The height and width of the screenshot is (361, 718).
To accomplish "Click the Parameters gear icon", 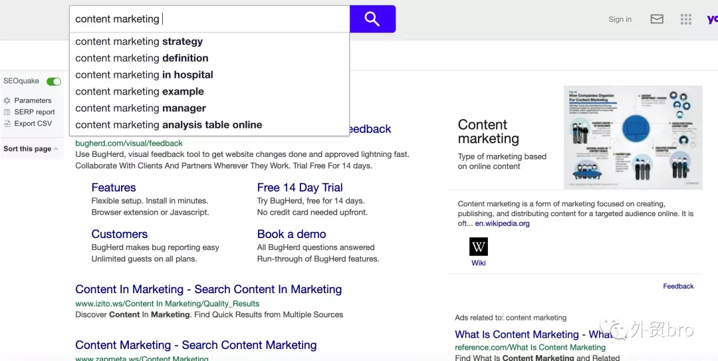I will pyautogui.click(x=7, y=100).
